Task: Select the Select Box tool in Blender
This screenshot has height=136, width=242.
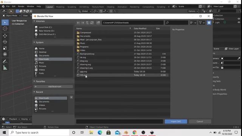Action: [x=5, y=23]
